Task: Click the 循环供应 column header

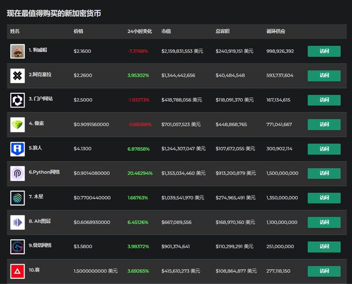Action: click(276, 31)
